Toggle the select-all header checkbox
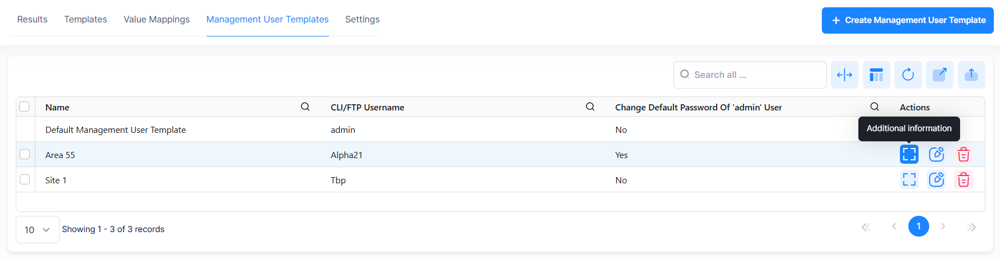 (24, 107)
